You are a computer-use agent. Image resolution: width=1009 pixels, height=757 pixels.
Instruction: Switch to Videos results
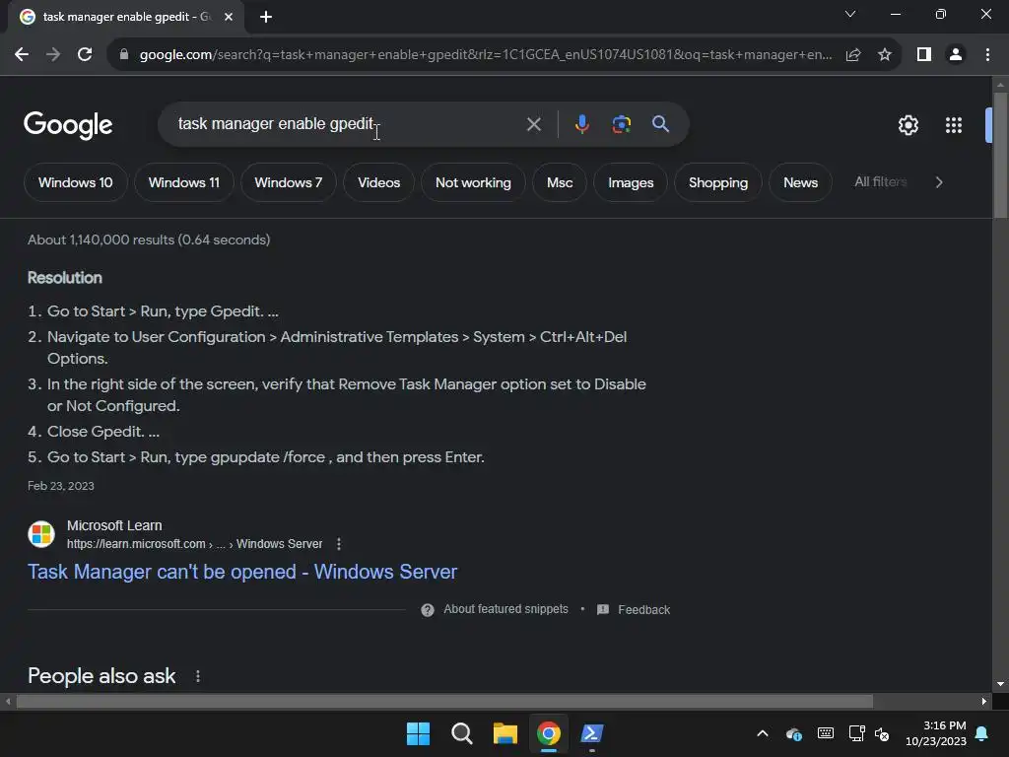point(379,182)
